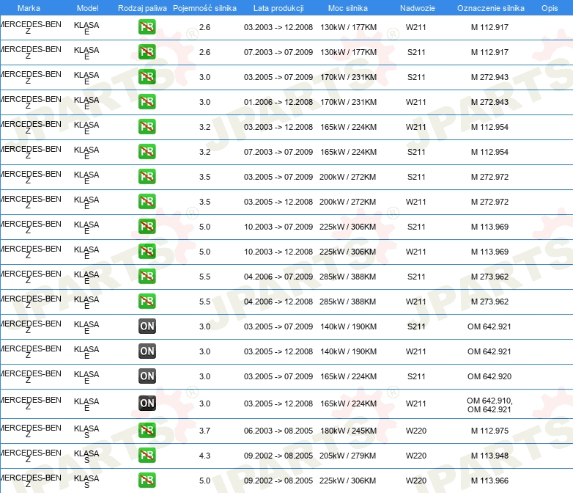The width and height of the screenshot is (573, 493).
Task: Click the Marka column header
Action: [29, 8]
